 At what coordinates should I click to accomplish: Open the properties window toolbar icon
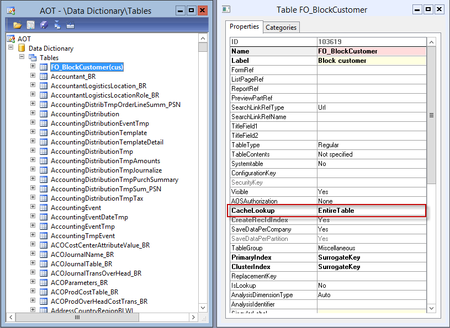click(x=31, y=25)
